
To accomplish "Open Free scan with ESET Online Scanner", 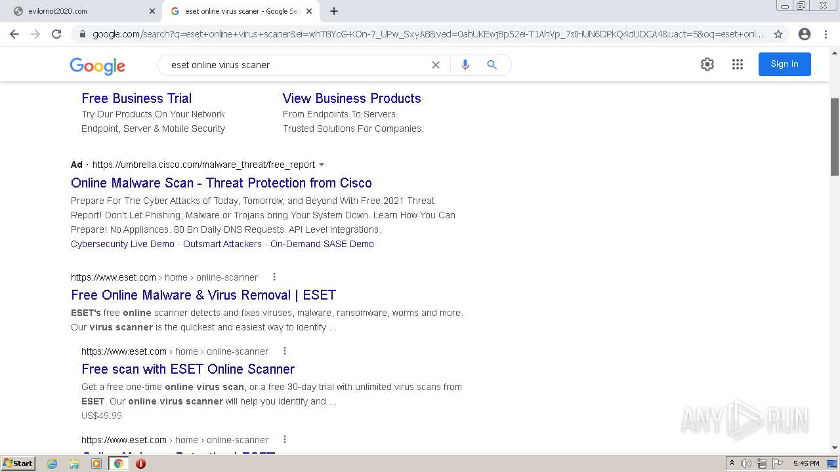I will coord(188,369).
